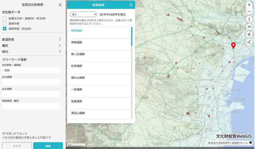This screenshot has width=255, height=149.
Task: Locate current position on map
Action: (249, 34)
